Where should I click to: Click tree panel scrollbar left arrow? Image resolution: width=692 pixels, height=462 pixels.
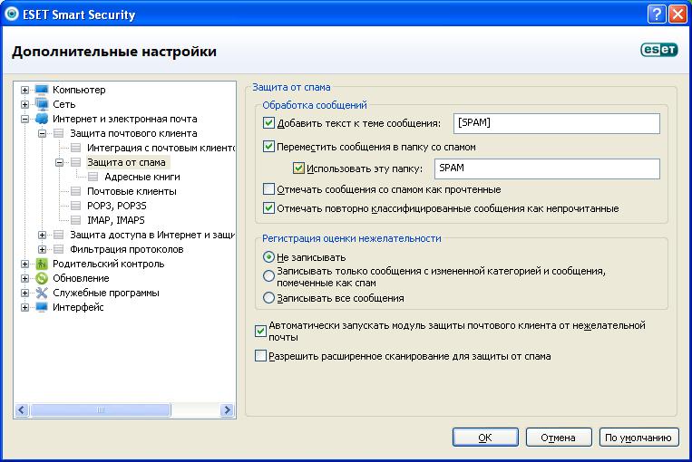[22, 410]
